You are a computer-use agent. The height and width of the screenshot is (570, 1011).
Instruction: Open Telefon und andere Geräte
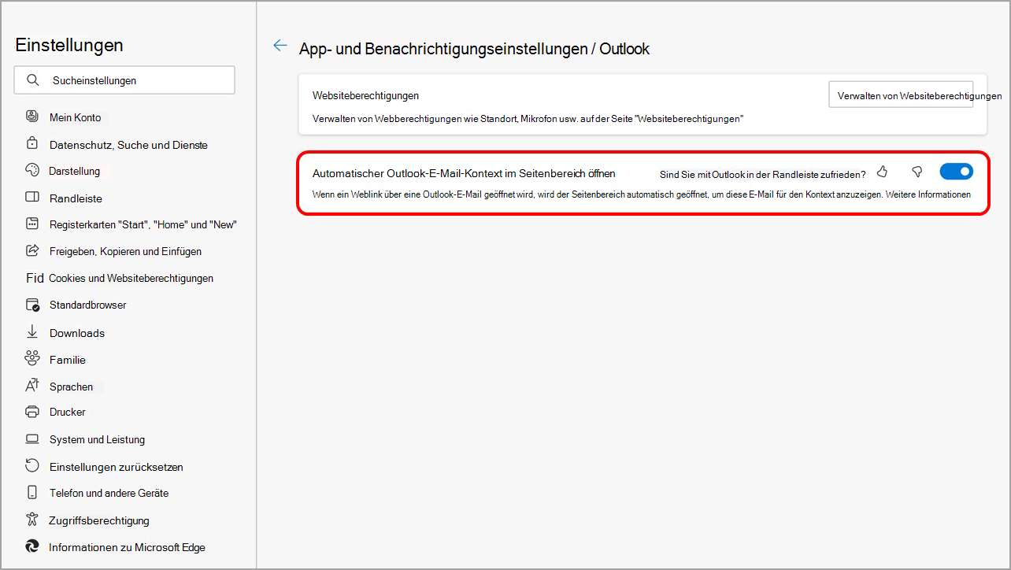point(109,493)
